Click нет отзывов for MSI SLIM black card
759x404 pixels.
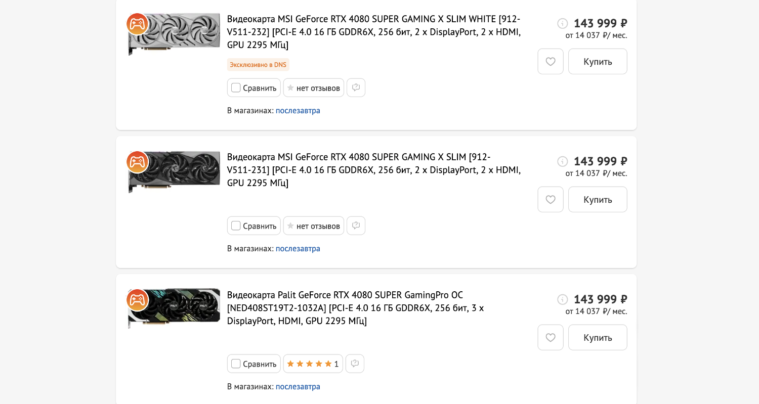click(x=313, y=226)
